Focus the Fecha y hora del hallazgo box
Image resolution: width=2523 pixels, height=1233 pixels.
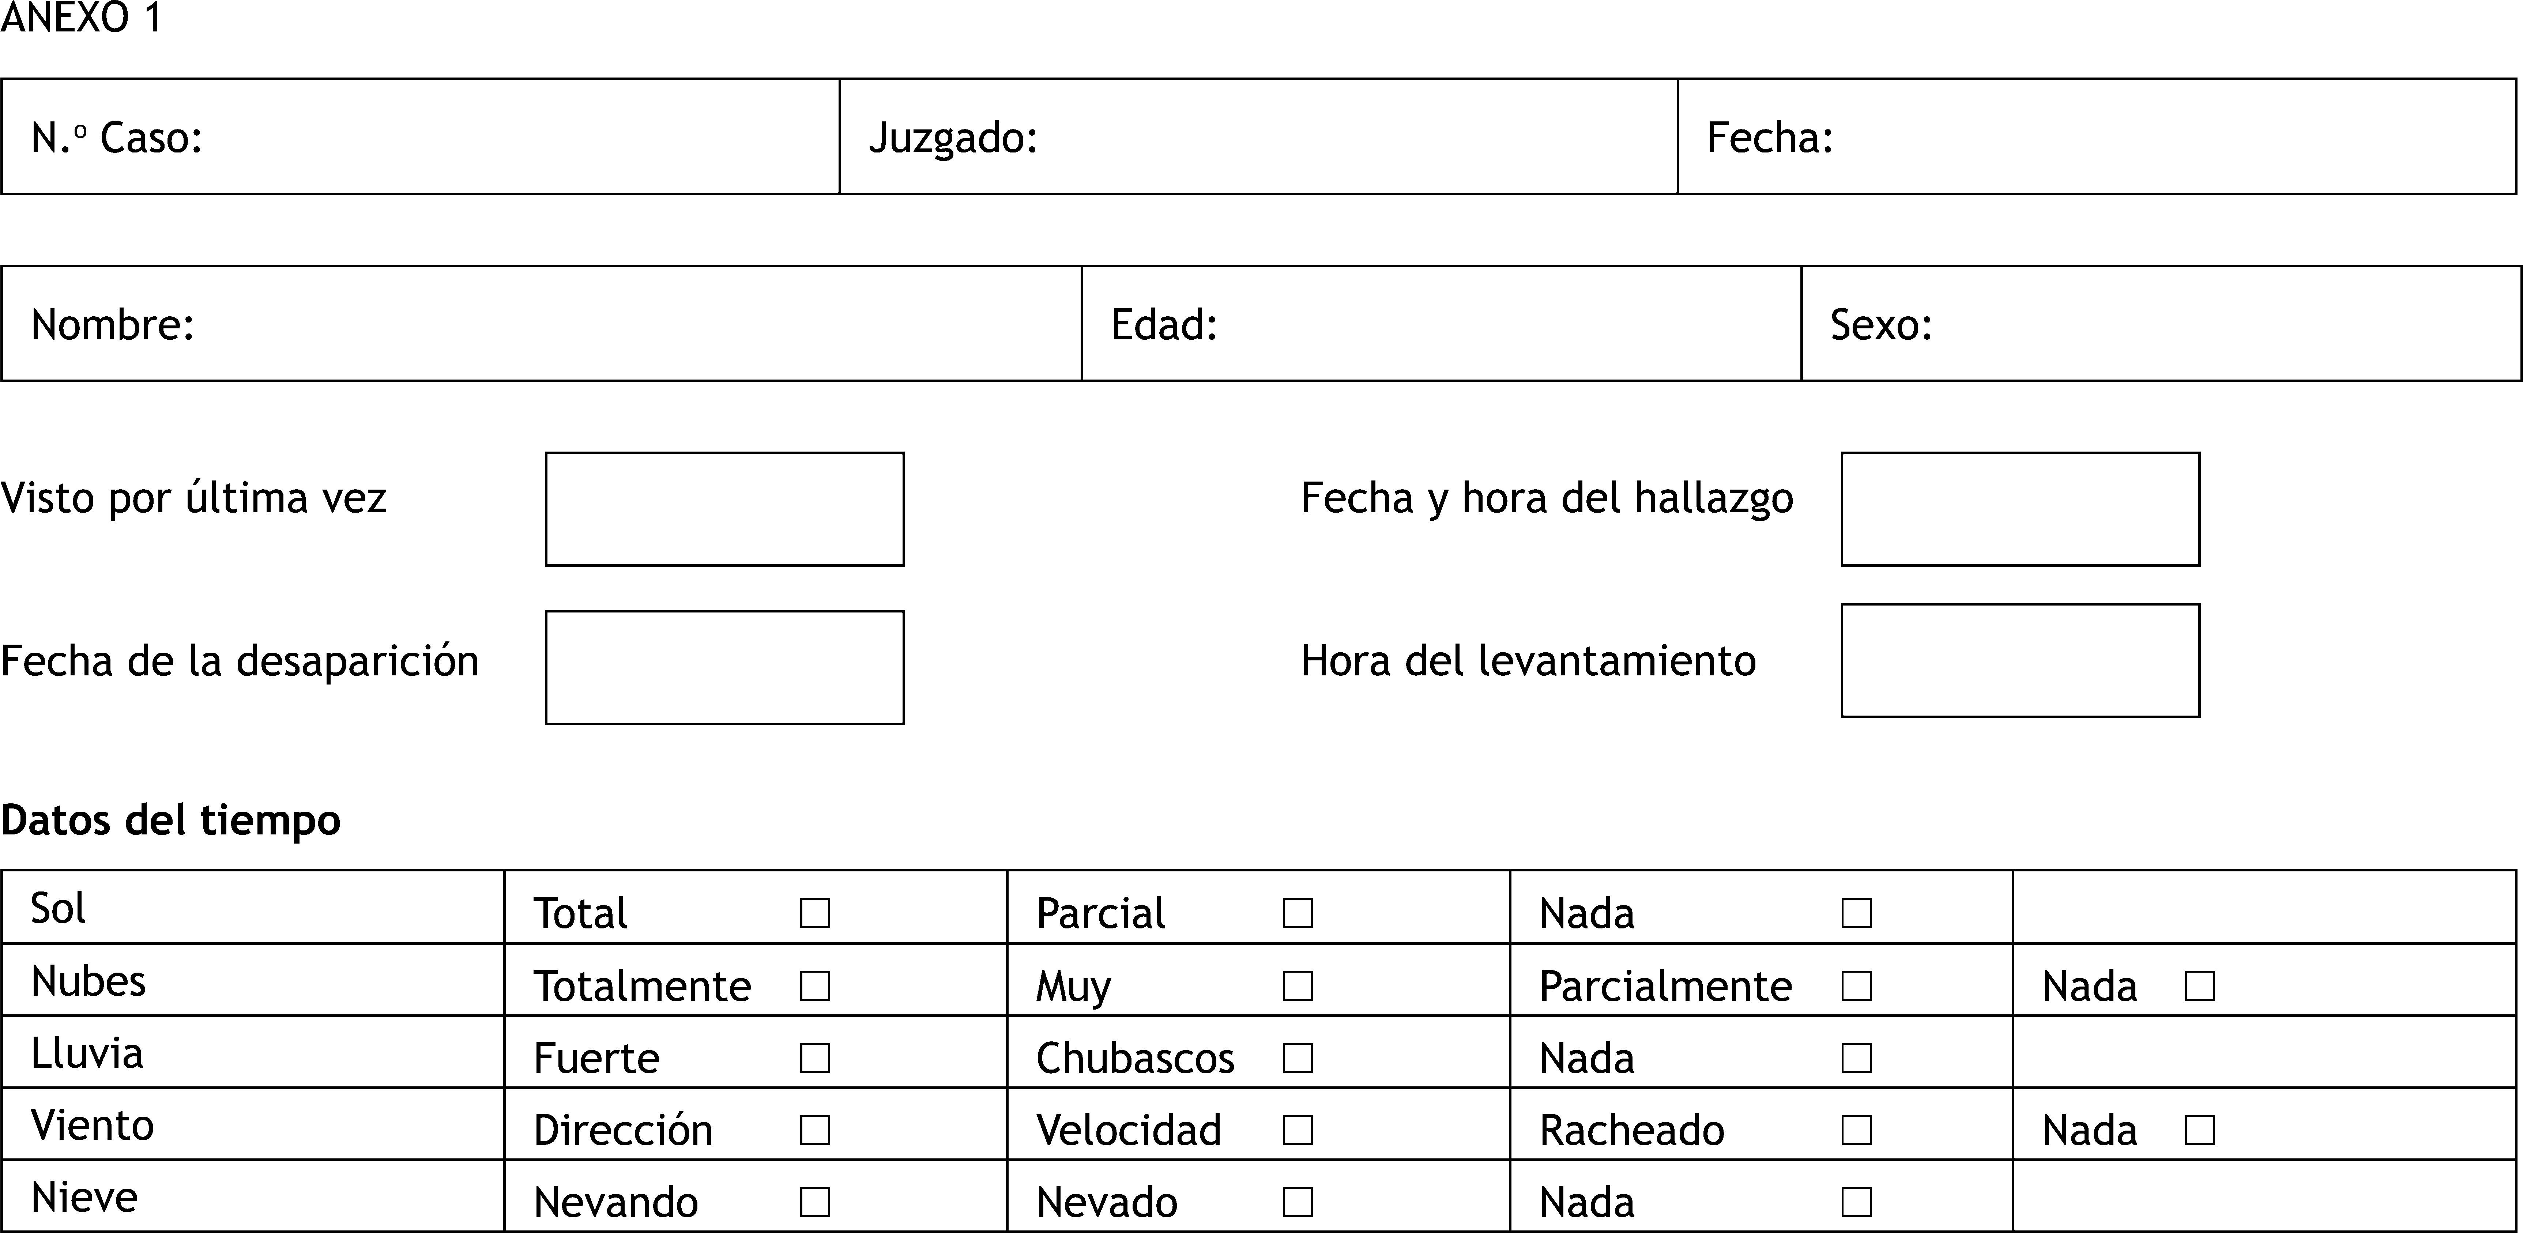point(2021,509)
